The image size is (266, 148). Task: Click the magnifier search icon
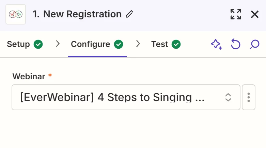254,44
